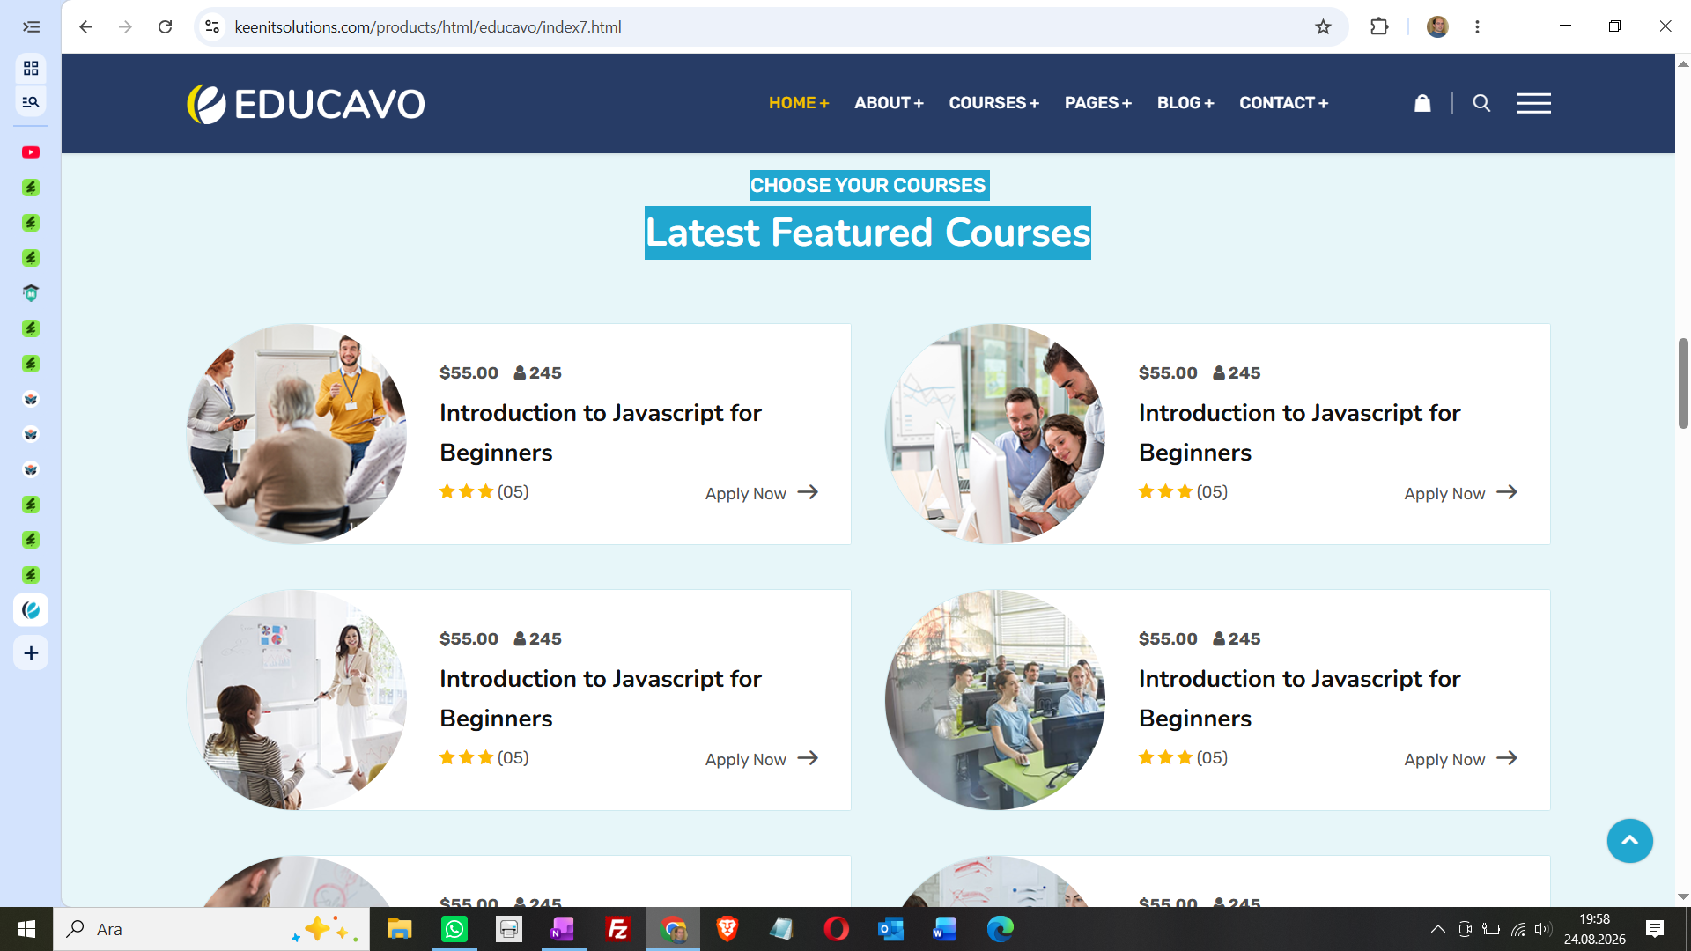Open Windows Start menu
Viewport: 1691px width, 951px height.
pyautogui.click(x=26, y=929)
